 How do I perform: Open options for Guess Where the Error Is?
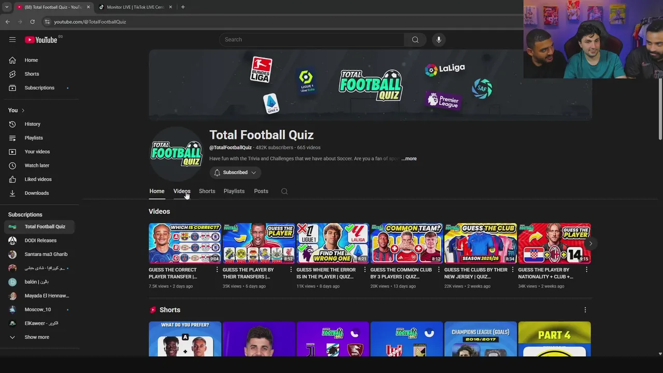365,269
